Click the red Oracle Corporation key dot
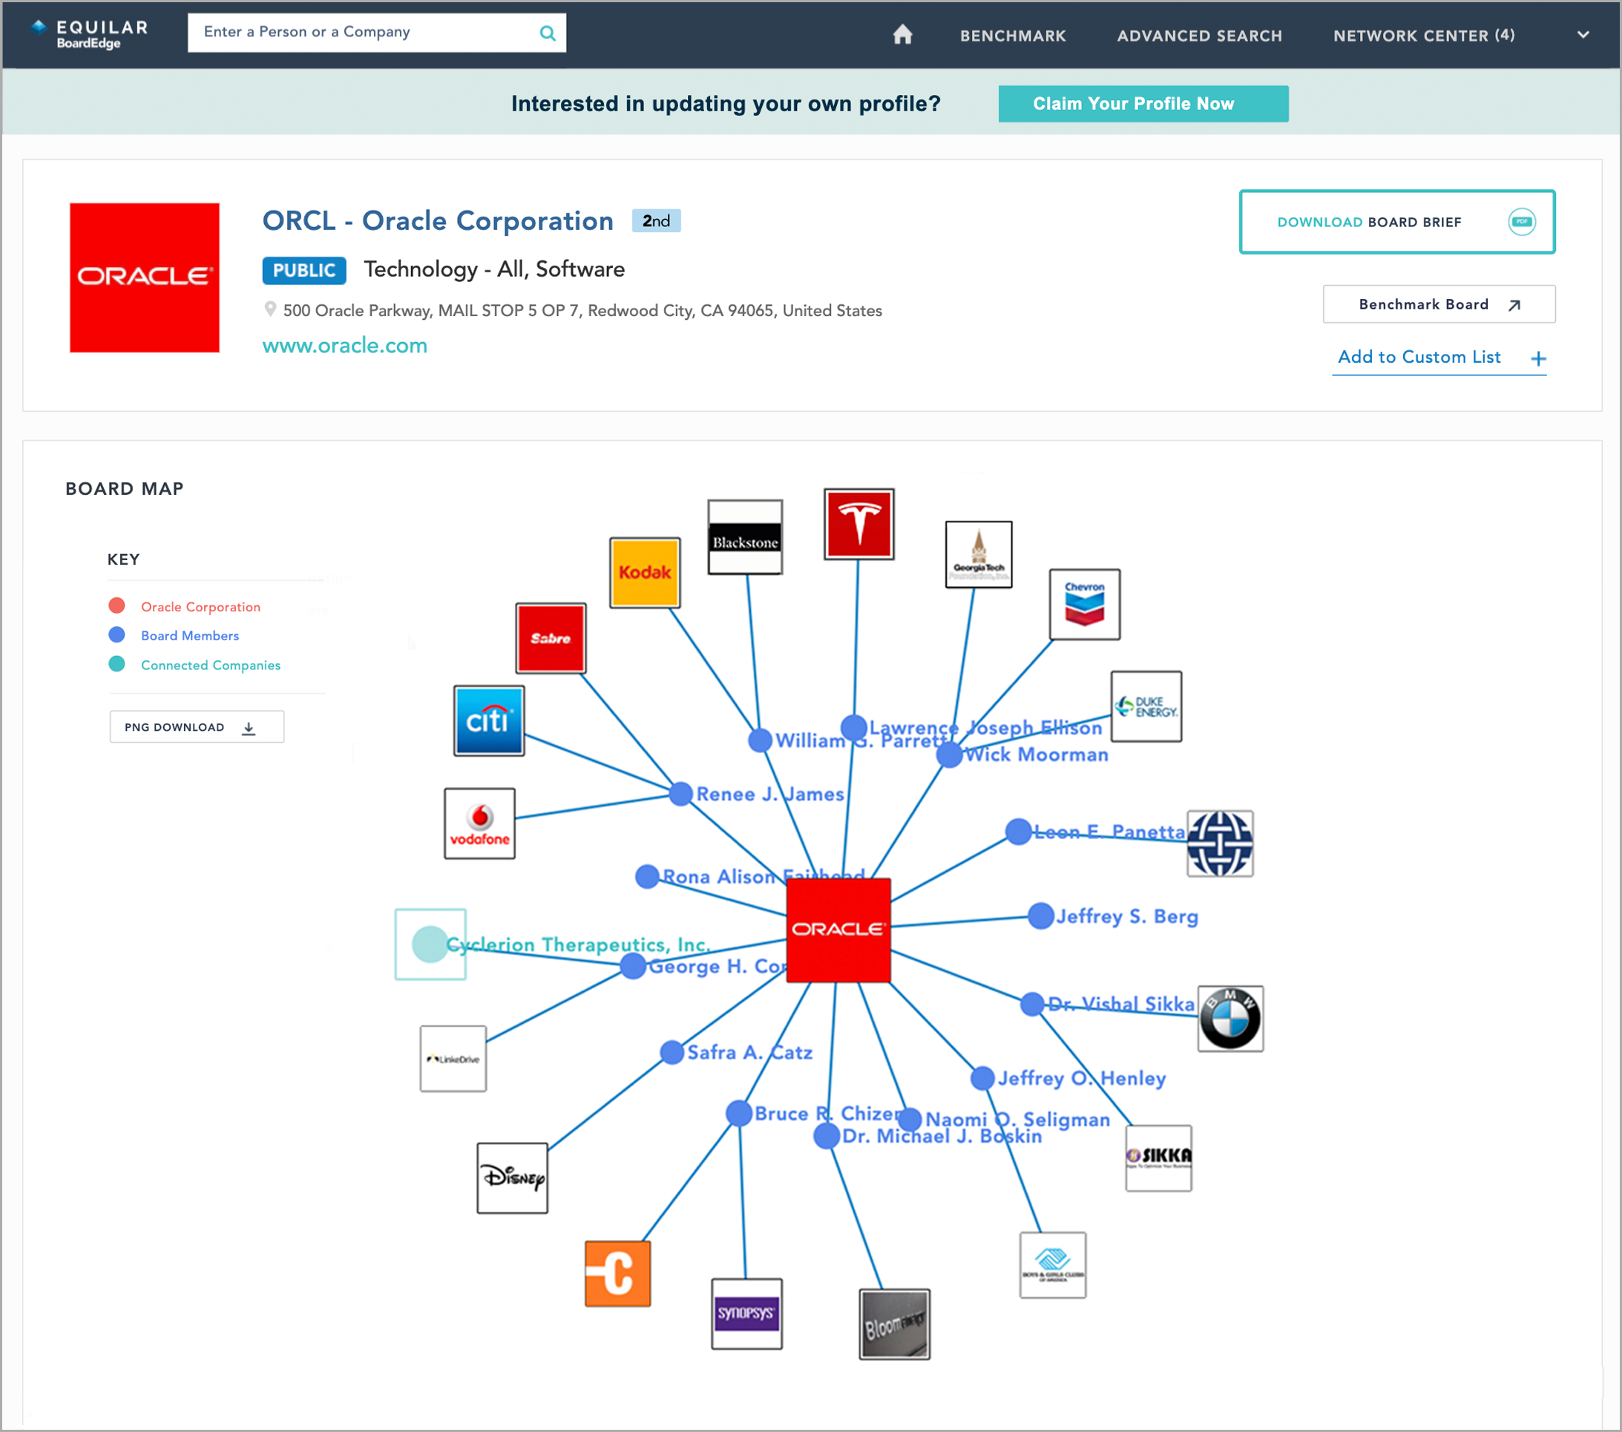The image size is (1622, 1432). 116,606
